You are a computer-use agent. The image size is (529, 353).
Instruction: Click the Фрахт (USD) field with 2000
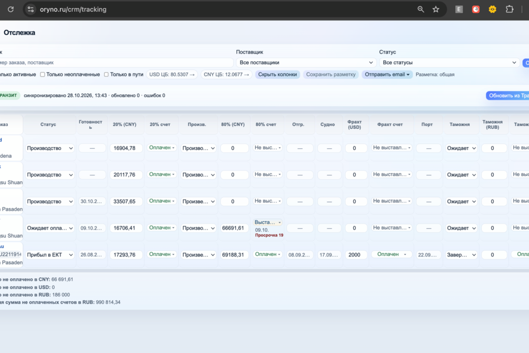(x=356, y=255)
